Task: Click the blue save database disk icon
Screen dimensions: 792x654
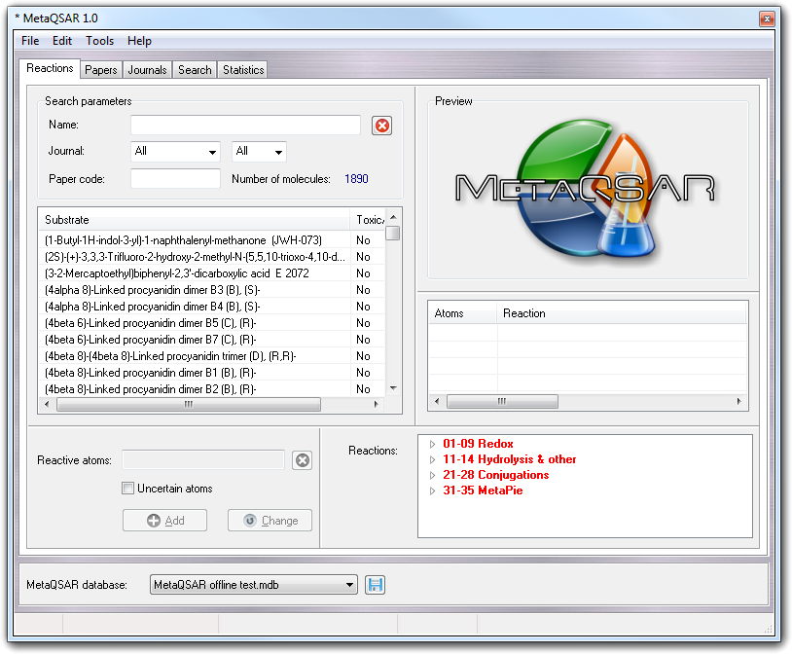Action: tap(375, 585)
